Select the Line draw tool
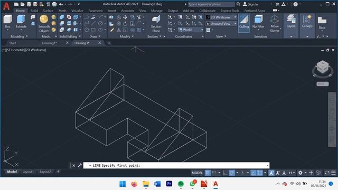338x190 pixels. pos(93,23)
